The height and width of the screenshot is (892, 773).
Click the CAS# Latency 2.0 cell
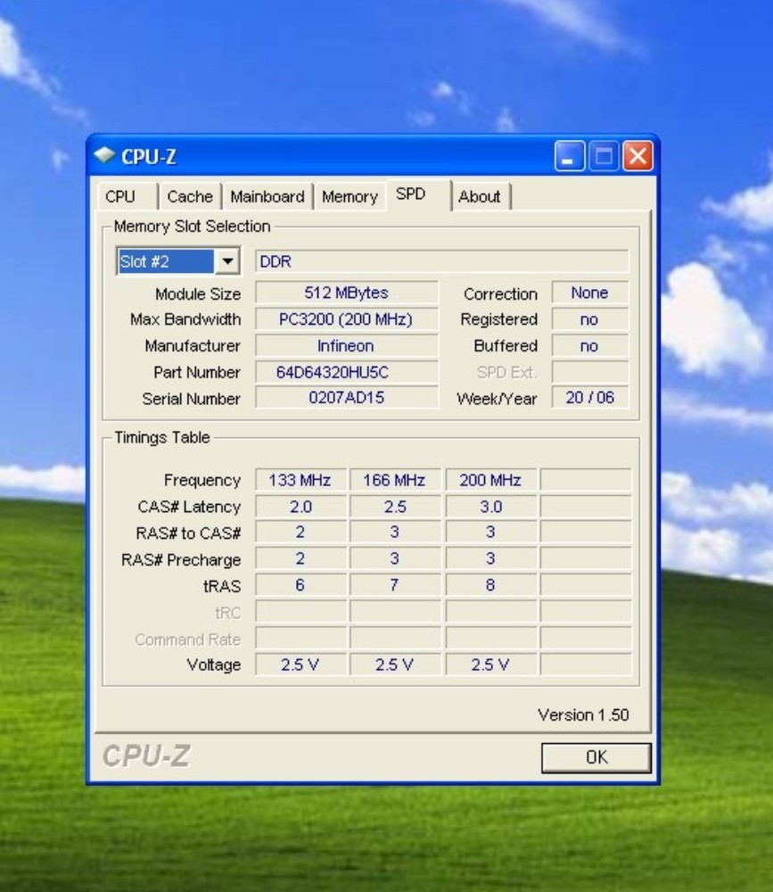pos(300,507)
